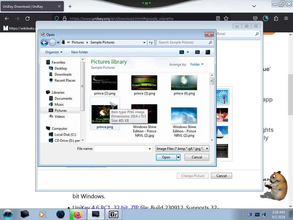Open the Image Files type filter dropdown
This screenshot has width=293, height=220.
(x=182, y=149)
